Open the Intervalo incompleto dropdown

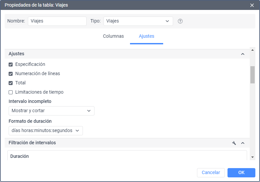tap(51, 111)
